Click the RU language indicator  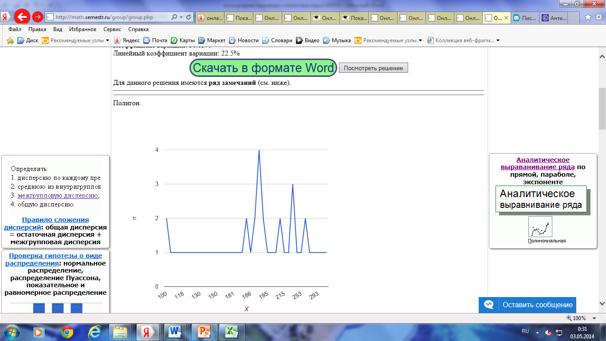[525, 331]
